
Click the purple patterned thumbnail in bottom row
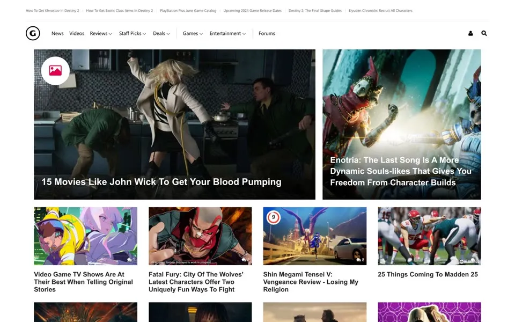pos(429,312)
